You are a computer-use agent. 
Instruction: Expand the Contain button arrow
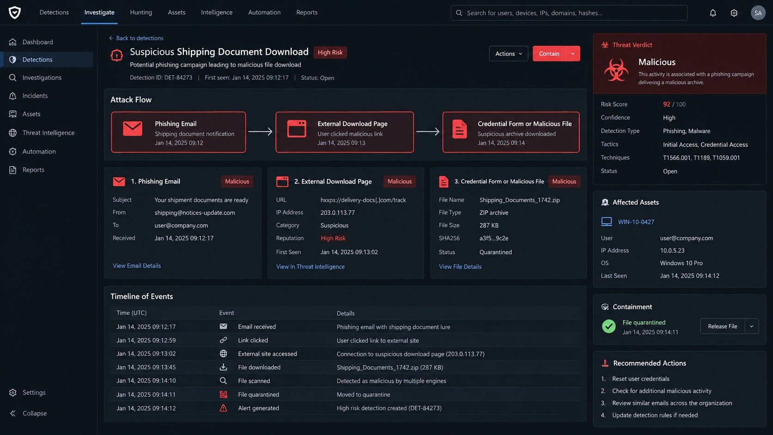(x=573, y=54)
